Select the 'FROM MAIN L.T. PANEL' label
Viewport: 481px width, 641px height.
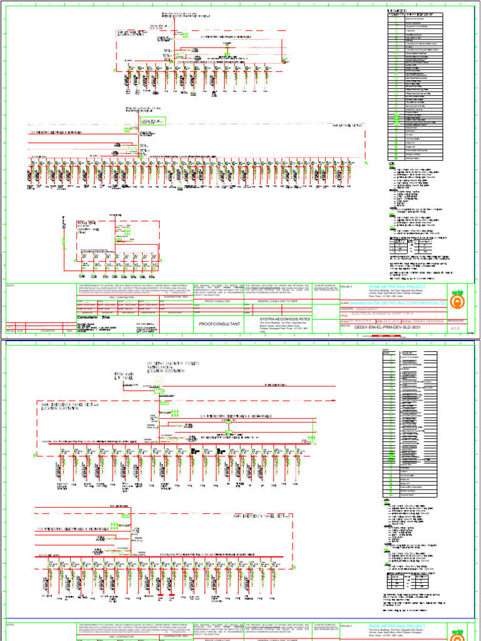coord(124,376)
